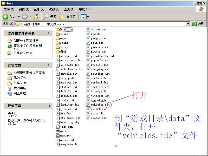The image size is (208, 156).
Task: Select the AudioEvents.txt text file icon
Action: (x=58, y=69)
